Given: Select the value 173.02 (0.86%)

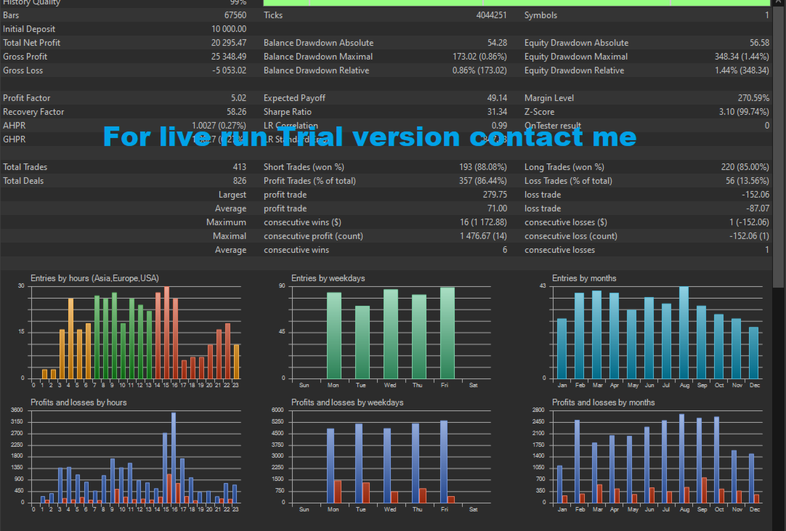Looking at the screenshot, I should click(479, 57).
